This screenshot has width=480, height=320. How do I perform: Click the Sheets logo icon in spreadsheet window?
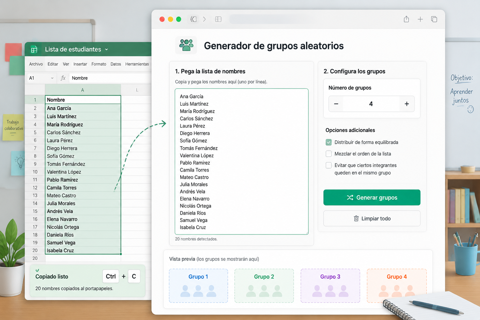[34, 49]
